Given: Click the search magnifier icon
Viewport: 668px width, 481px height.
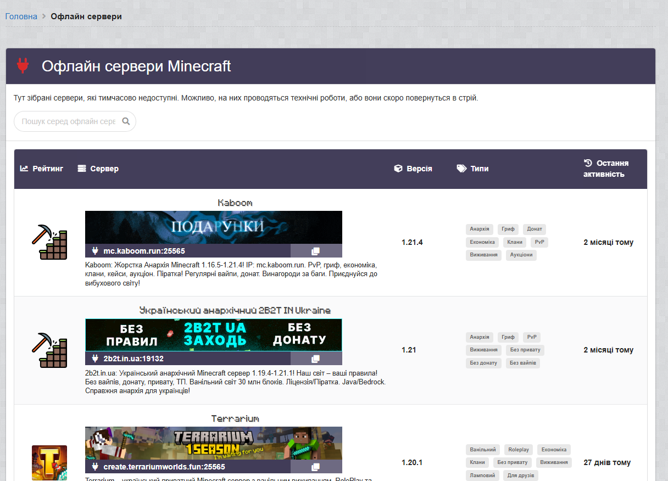Looking at the screenshot, I should point(126,121).
